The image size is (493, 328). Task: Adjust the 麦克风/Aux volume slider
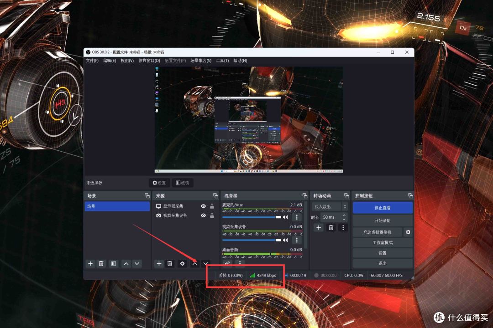tap(252, 217)
